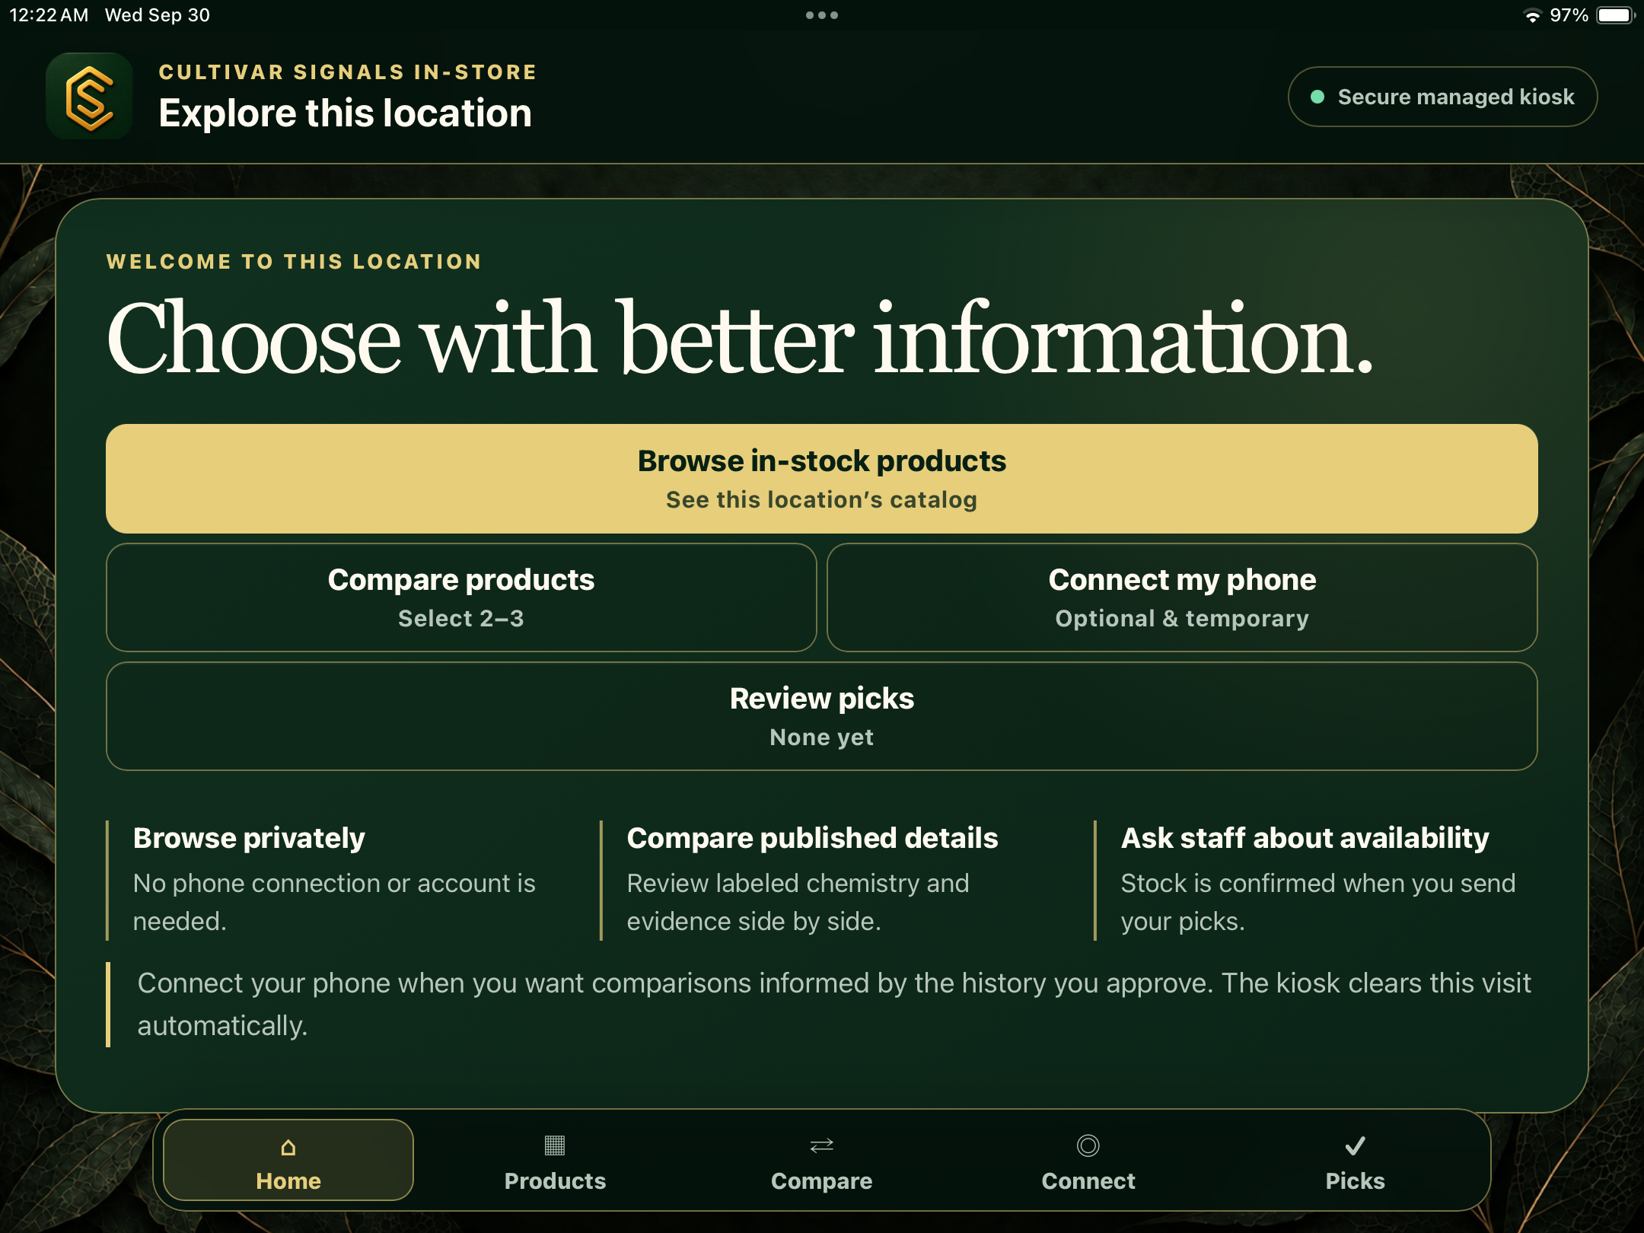Click 'Browse privately' heading
The height and width of the screenshot is (1233, 1644).
[x=249, y=838]
